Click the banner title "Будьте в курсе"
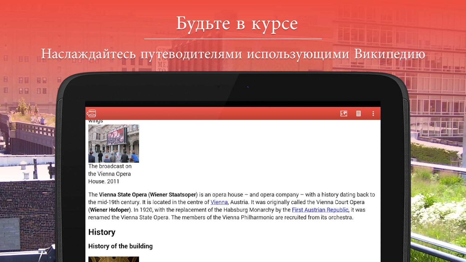The image size is (466, 262). (237, 24)
